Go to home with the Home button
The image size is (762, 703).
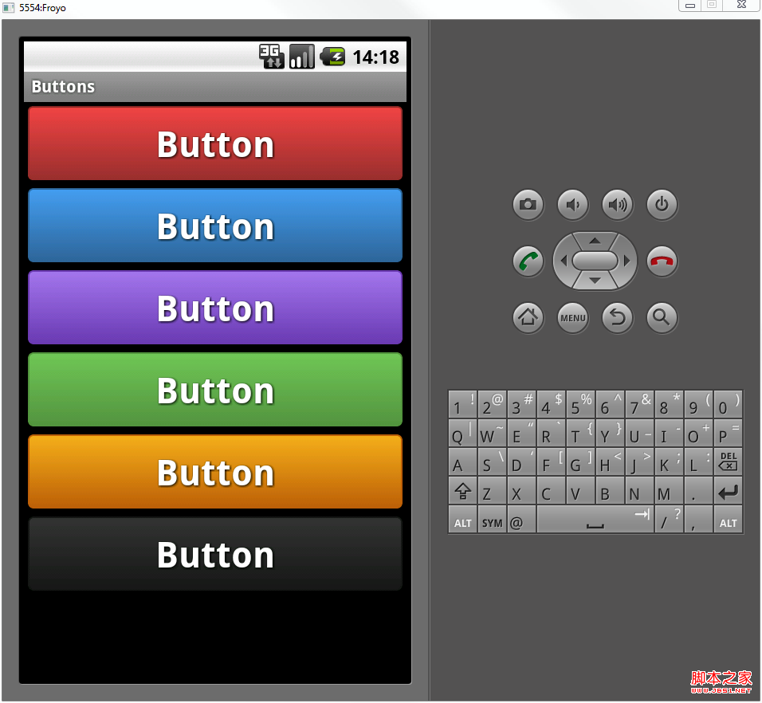click(x=528, y=318)
